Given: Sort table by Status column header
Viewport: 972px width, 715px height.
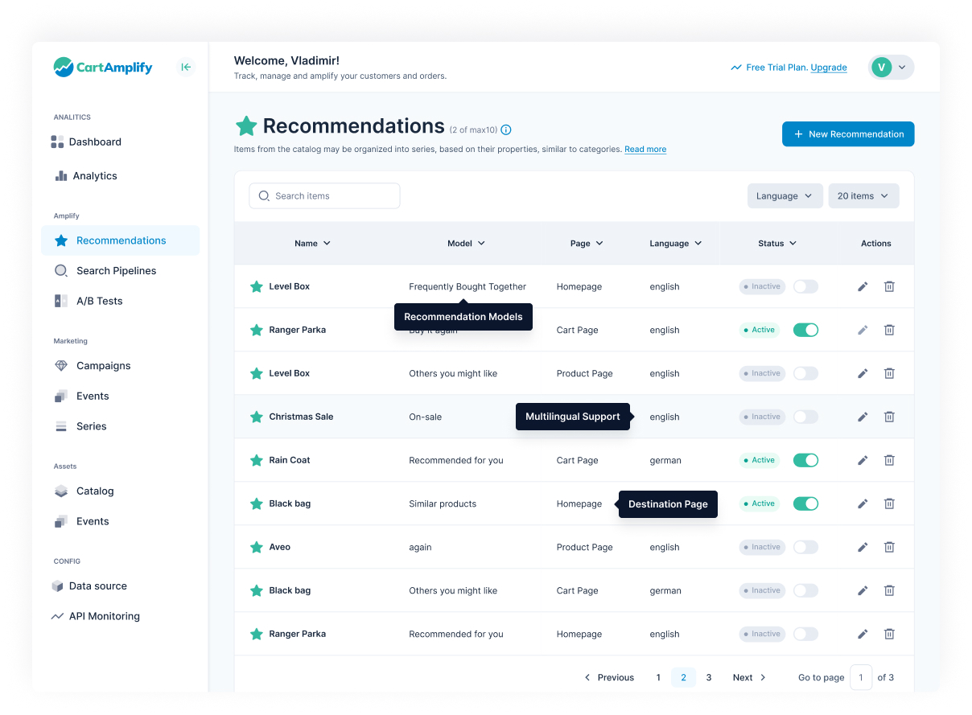Looking at the screenshot, I should [x=776, y=244].
